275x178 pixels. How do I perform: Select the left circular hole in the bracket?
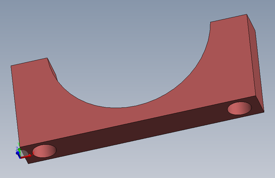pyautogui.click(x=44, y=151)
